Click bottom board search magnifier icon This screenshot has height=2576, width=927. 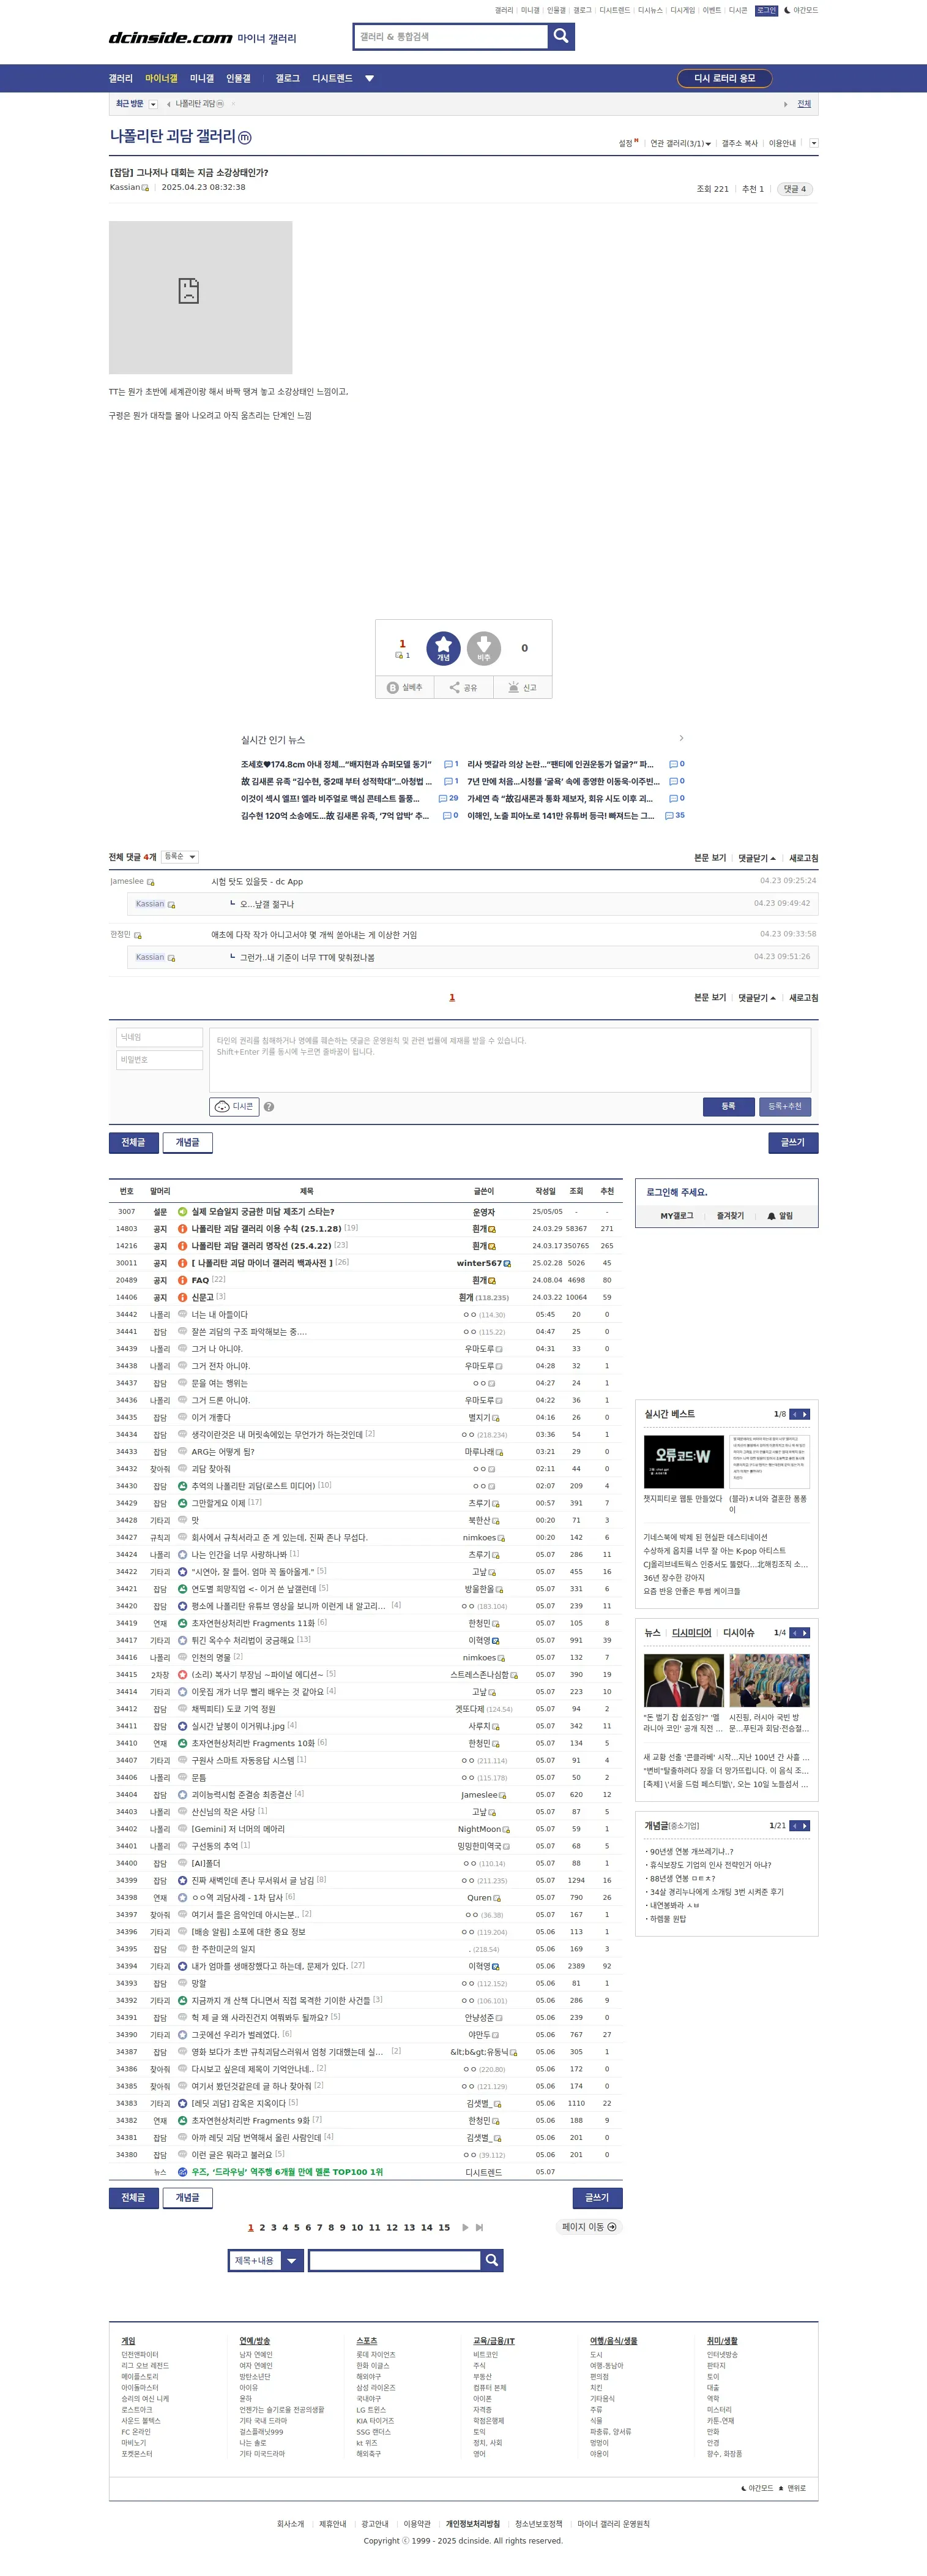pos(491,2260)
